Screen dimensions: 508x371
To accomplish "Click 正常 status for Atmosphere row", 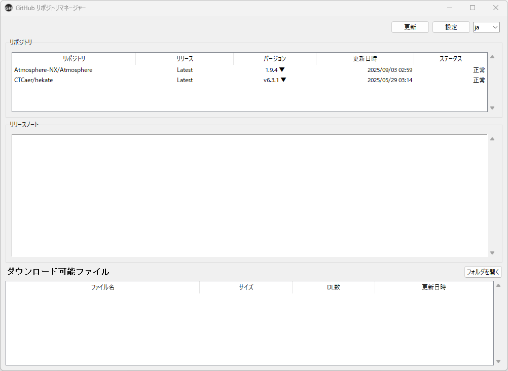I will tap(479, 70).
